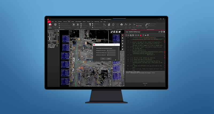Click the Distance scissors segmentation tool

74,24
